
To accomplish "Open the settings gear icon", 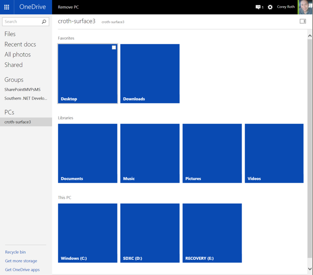I will [270, 7].
